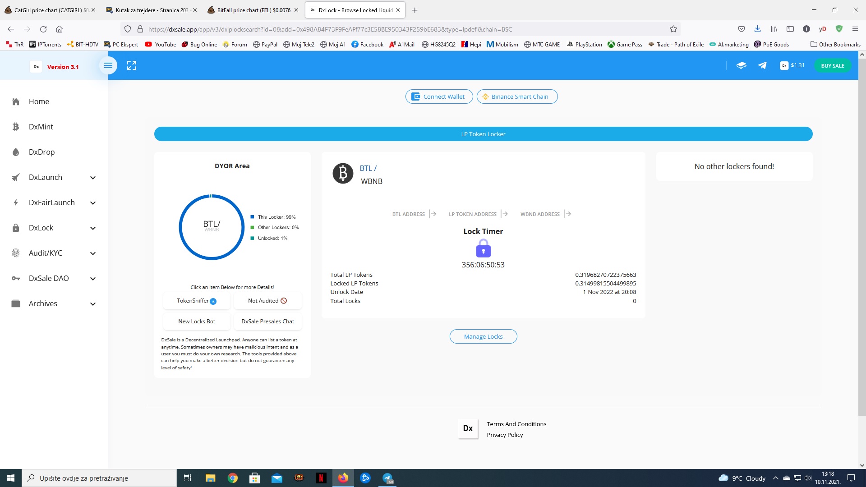The width and height of the screenshot is (866, 487).
Task: Open the DxMint sidebar menu item
Action: click(41, 127)
